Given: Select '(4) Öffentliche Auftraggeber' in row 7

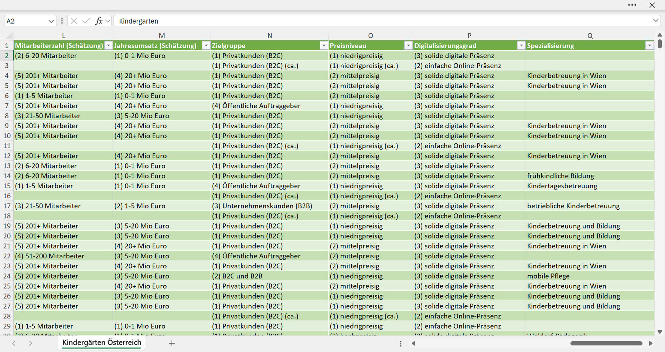Looking at the screenshot, I should (x=270, y=106).
